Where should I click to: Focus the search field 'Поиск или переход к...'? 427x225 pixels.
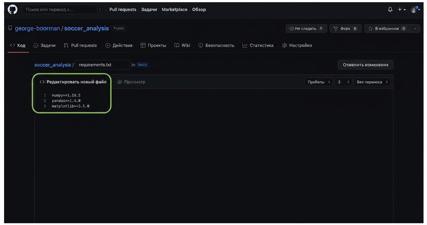[x=63, y=10]
